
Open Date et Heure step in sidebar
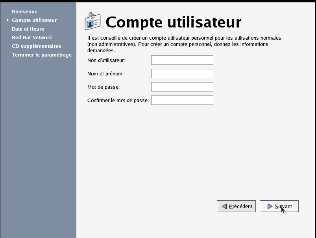28,29
